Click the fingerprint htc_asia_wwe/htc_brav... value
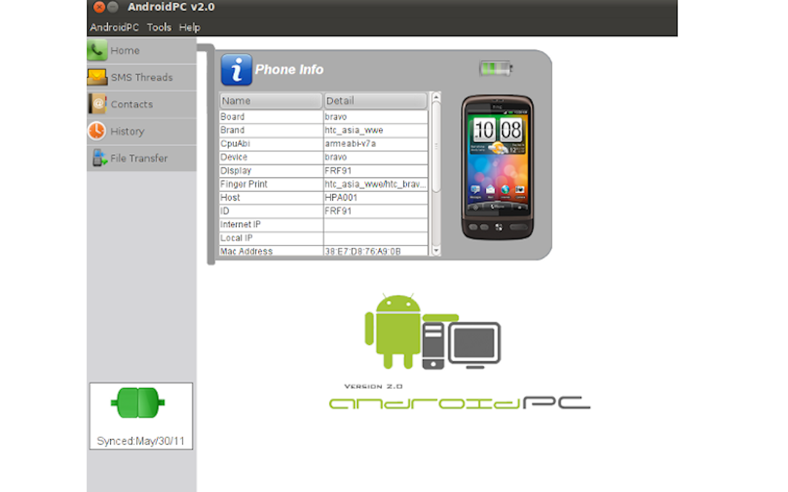This screenshot has height=492, width=788. click(376, 184)
